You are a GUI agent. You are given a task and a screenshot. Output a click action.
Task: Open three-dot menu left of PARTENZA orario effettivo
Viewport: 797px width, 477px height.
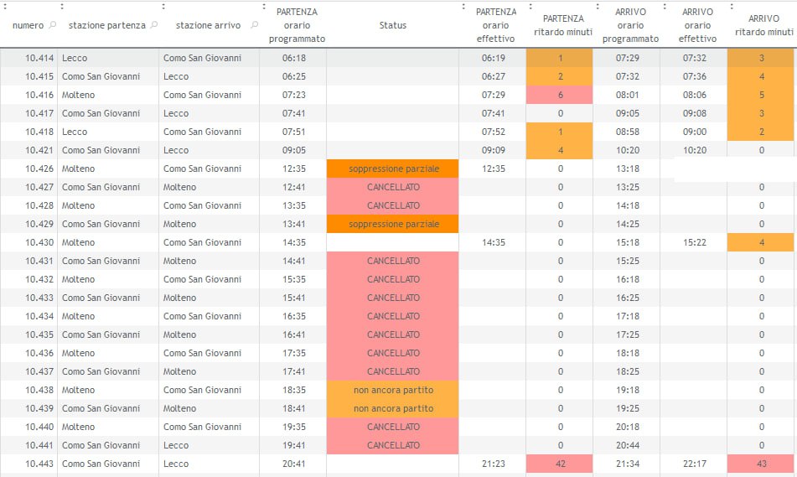463,7
